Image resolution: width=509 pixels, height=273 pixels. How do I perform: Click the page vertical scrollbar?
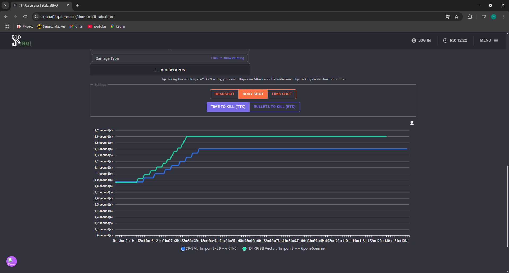pyautogui.click(x=507, y=206)
